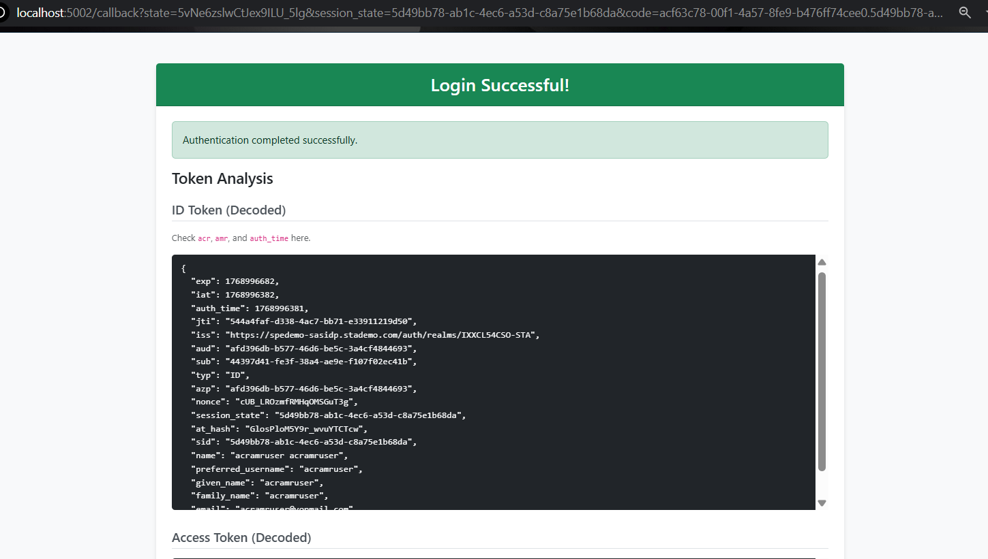The image size is (988, 559).
Task: Click the preferred_username line in the JSON
Action: [276, 469]
